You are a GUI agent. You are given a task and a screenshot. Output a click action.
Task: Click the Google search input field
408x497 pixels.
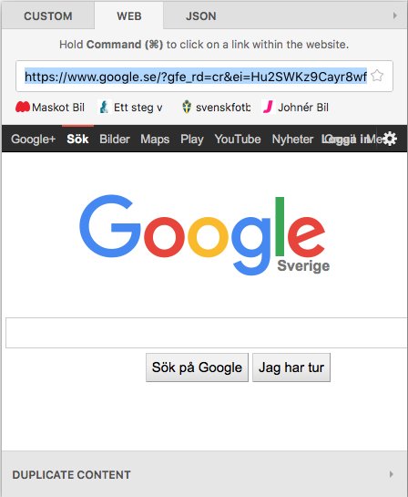tap(207, 333)
